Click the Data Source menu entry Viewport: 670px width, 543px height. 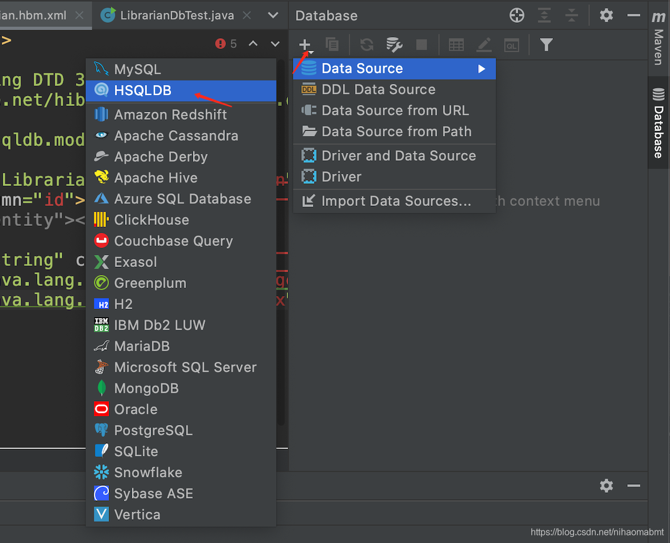click(x=394, y=69)
